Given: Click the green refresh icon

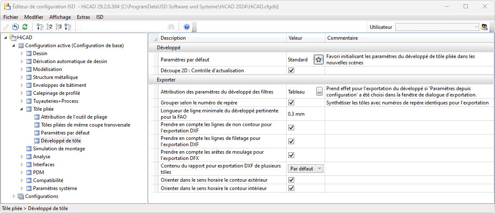Looking at the screenshot, I should tap(25, 27).
